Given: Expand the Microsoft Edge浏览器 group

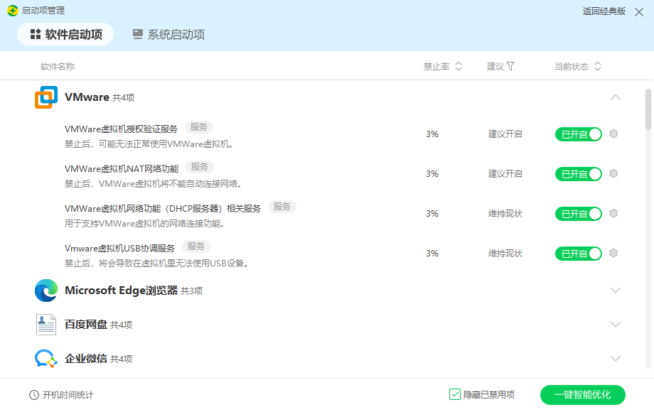Looking at the screenshot, I should click(x=616, y=290).
